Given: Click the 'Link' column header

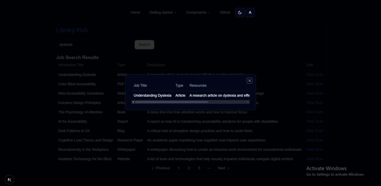Looking at the screenshot, I should [310, 65].
